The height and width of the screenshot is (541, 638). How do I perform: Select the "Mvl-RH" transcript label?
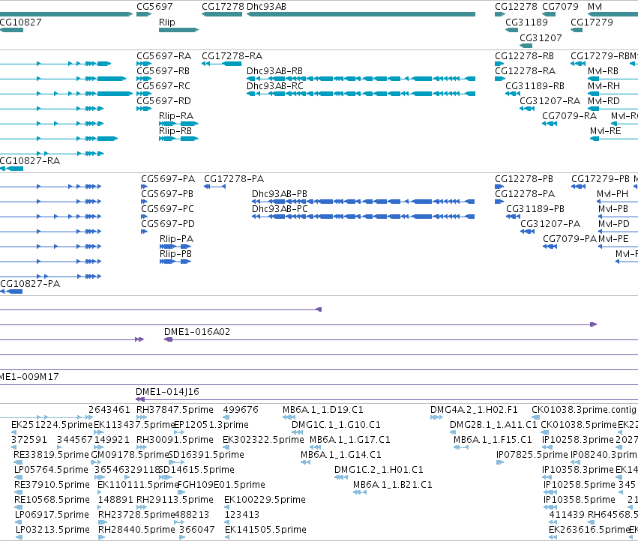(x=604, y=86)
